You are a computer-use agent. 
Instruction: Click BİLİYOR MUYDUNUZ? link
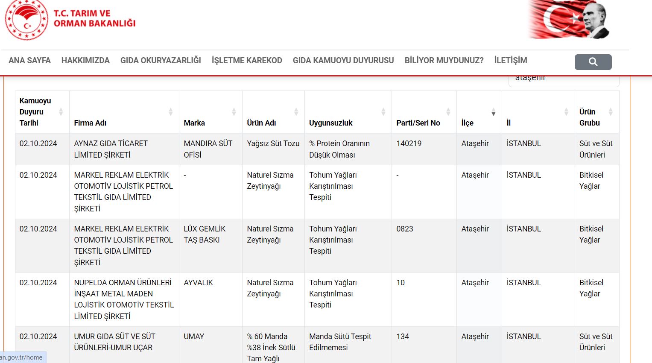pos(444,61)
